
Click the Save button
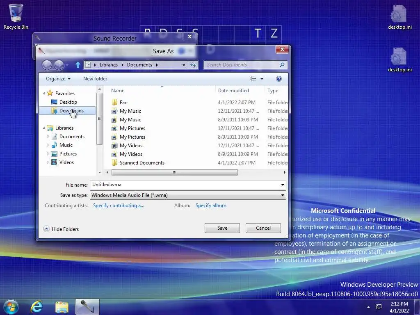point(222,228)
